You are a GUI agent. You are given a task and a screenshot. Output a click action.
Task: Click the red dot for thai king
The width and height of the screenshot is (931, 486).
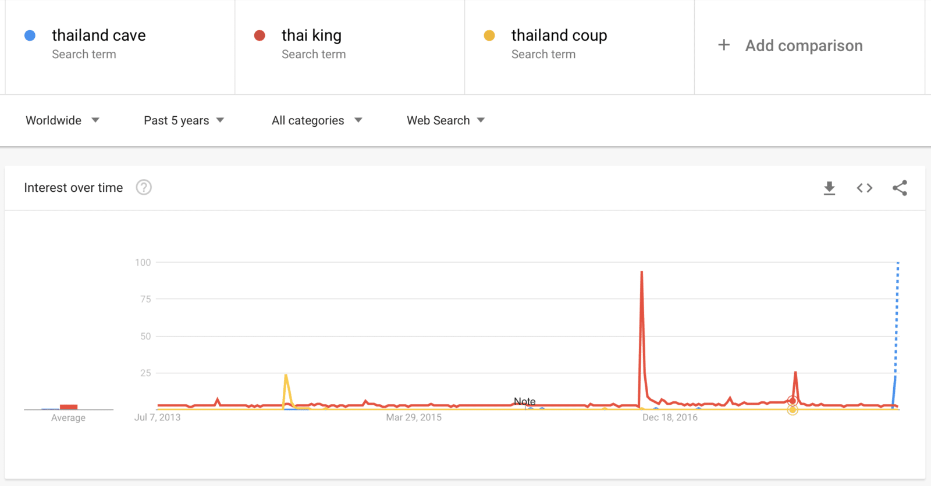260,35
